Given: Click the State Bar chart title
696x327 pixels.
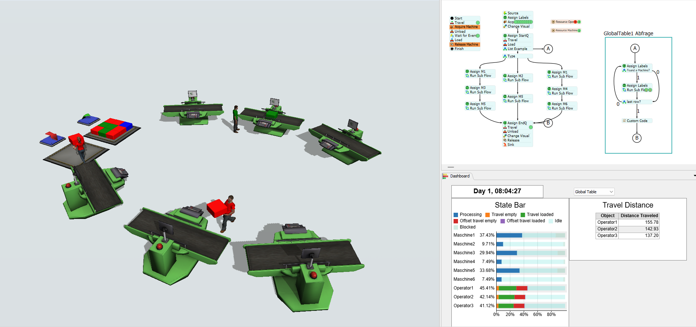Looking at the screenshot, I should pos(510,205).
